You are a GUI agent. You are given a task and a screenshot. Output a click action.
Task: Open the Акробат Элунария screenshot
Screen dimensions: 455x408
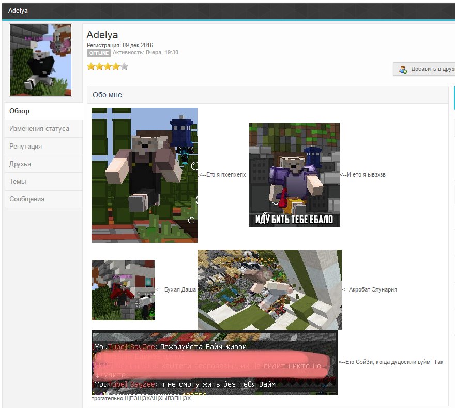point(269,290)
